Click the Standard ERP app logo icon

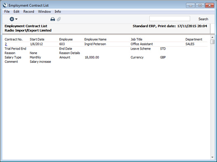(x=5, y=5)
